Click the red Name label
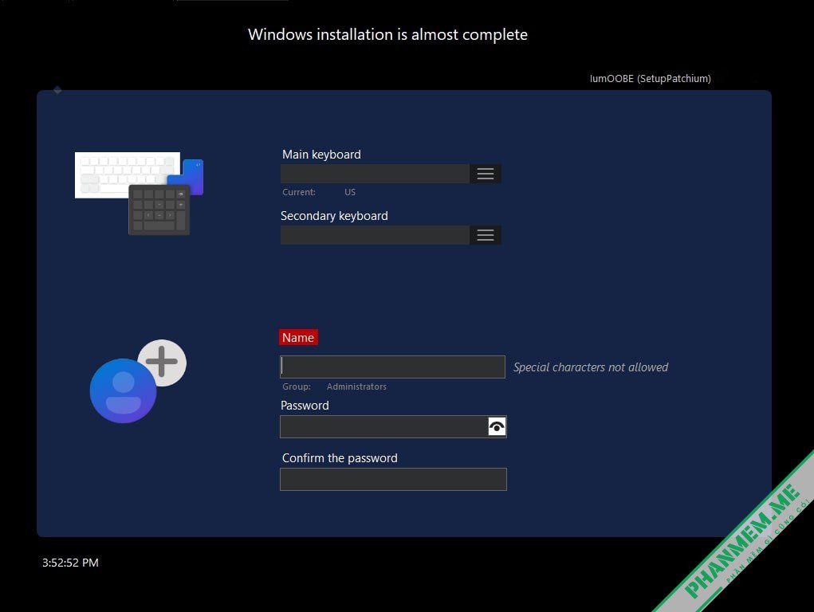This screenshot has height=612, width=814. coord(298,337)
